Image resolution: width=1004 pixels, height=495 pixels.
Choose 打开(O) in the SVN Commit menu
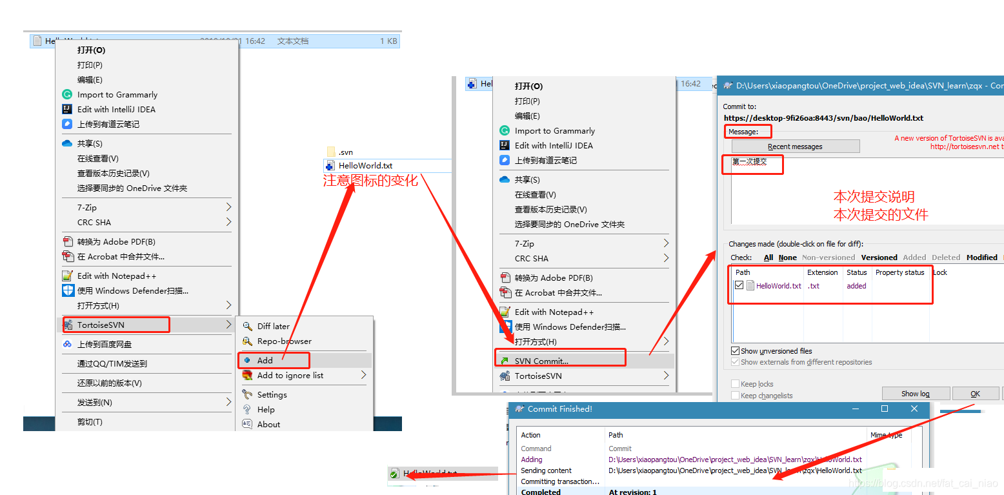pos(528,86)
